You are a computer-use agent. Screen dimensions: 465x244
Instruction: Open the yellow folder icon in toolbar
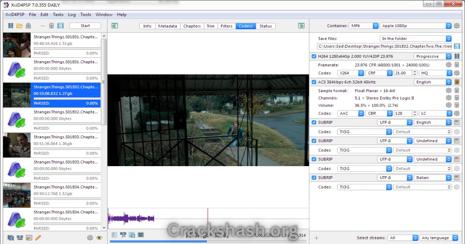pyautogui.click(x=19, y=26)
